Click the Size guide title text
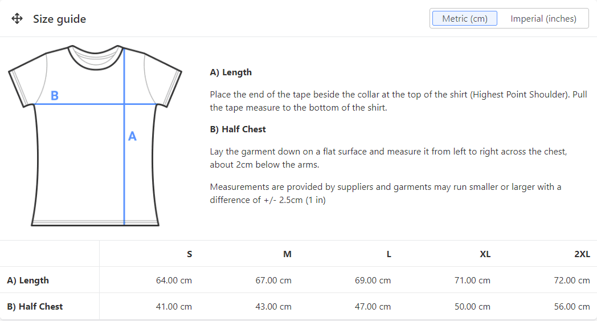Viewport: 597px width, 321px height. (x=59, y=19)
